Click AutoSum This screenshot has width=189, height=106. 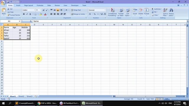157,9
